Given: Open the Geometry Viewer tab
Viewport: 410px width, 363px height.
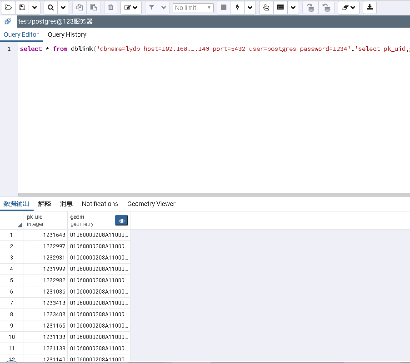Looking at the screenshot, I should point(151,204).
